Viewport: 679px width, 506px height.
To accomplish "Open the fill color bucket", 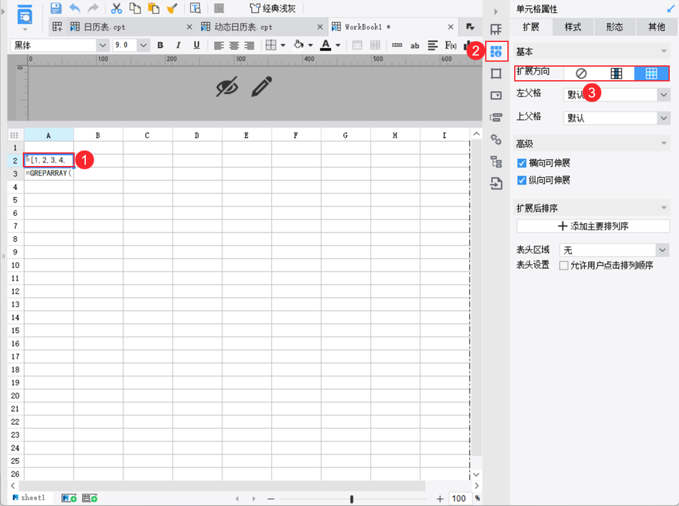I will 298,44.
